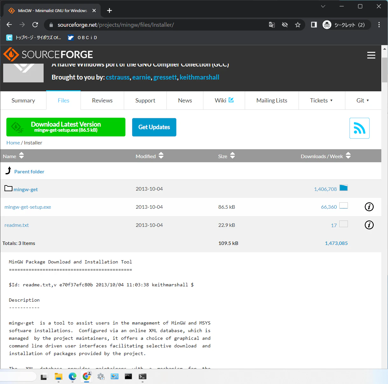Switch to the Summary tab
The height and width of the screenshot is (384, 388).
click(x=23, y=101)
